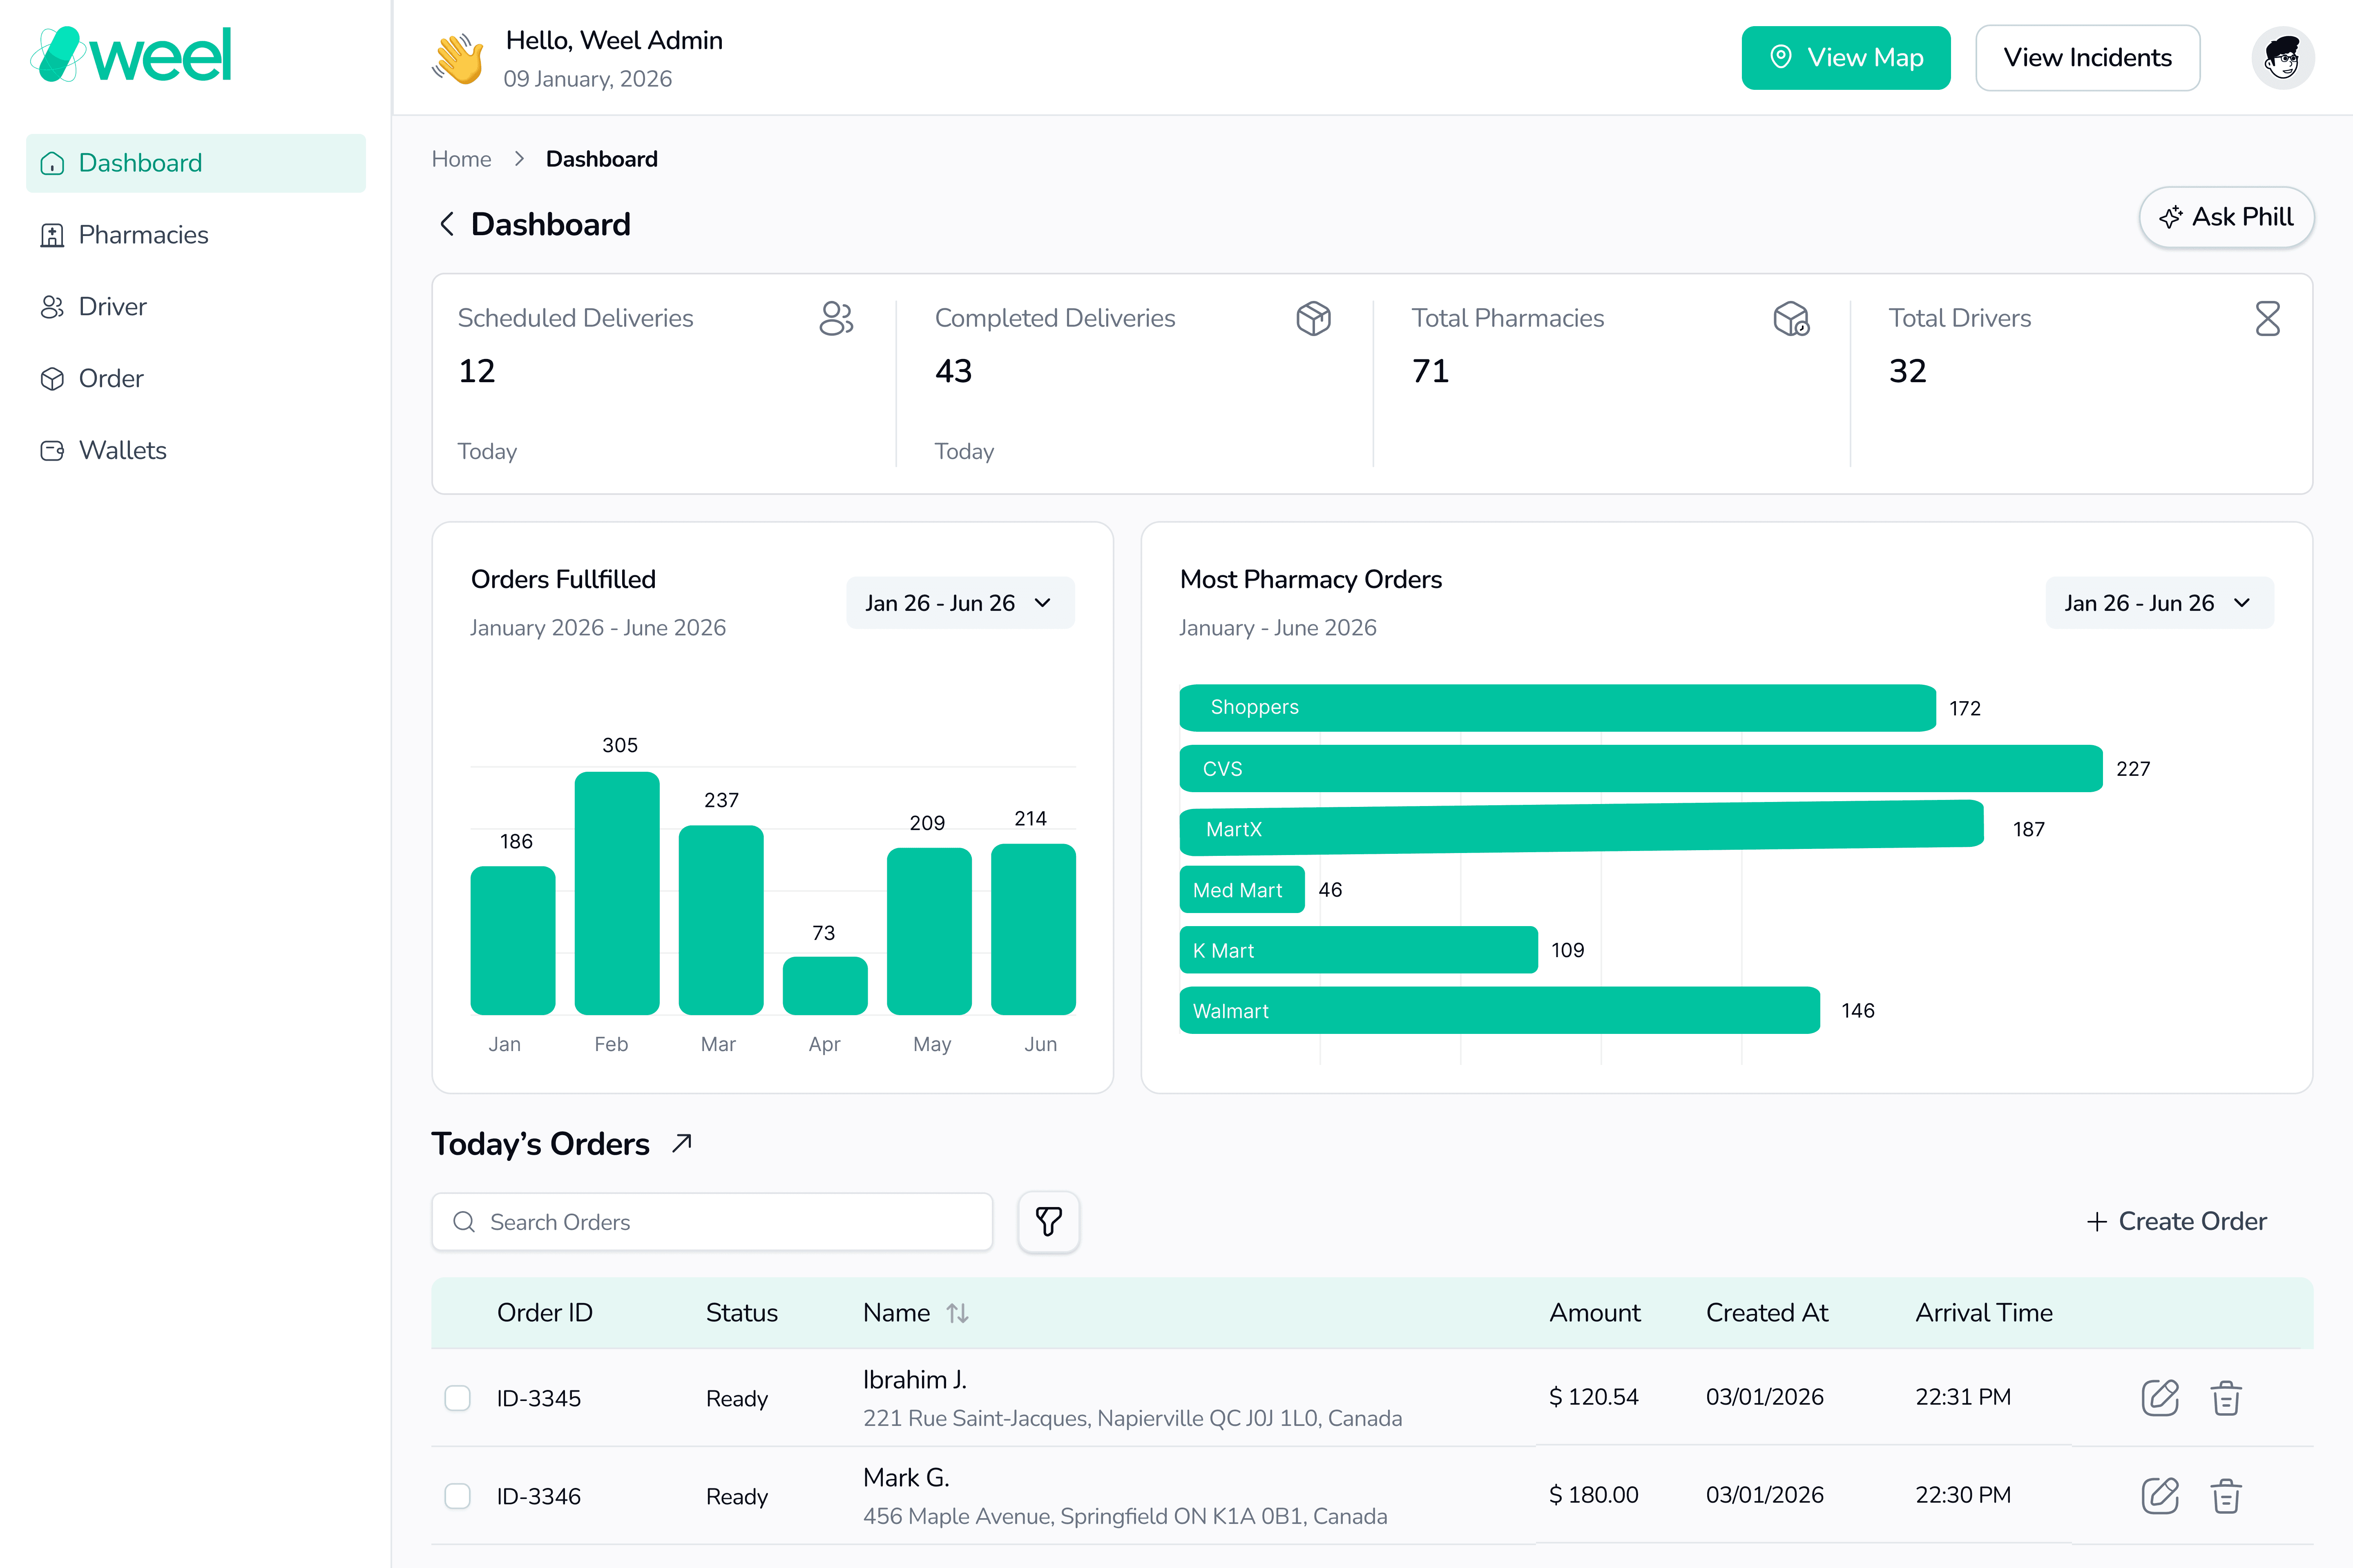Go to Wallets in sidebar menu
Viewport: 2353px width, 1568px height.
[122, 450]
